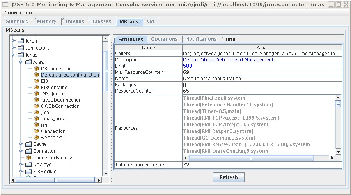Click the Callers value cell
Screen dimensions: 351x195
click(x=262, y=54)
